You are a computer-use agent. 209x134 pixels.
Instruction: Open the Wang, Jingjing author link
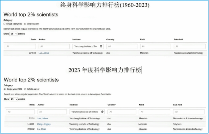tap(44, 124)
